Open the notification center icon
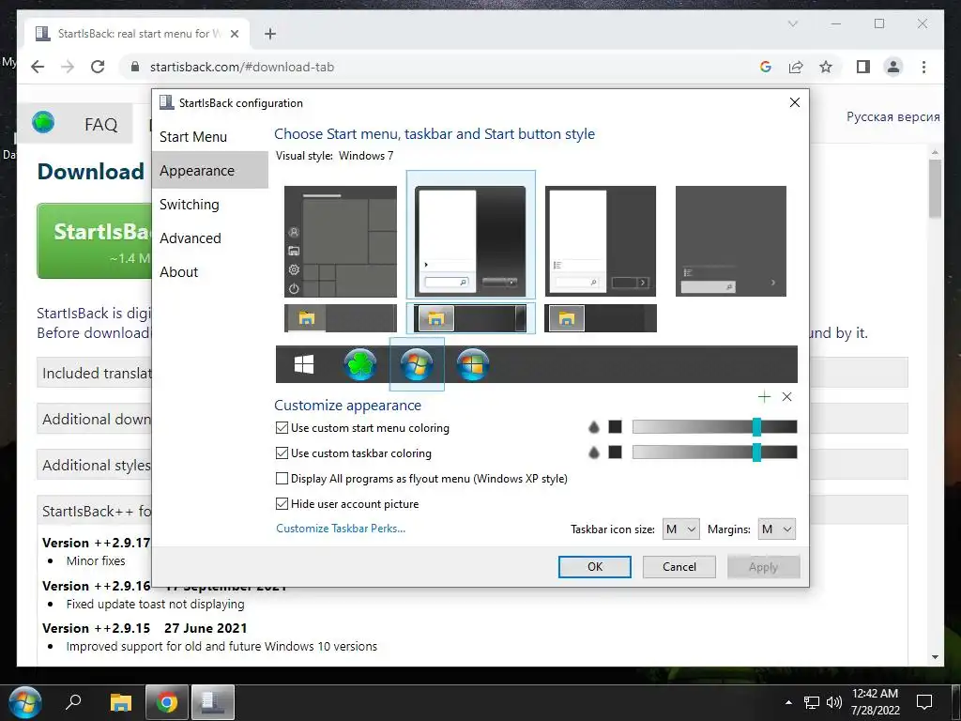Viewport: 961px width, 721px height. (x=923, y=702)
